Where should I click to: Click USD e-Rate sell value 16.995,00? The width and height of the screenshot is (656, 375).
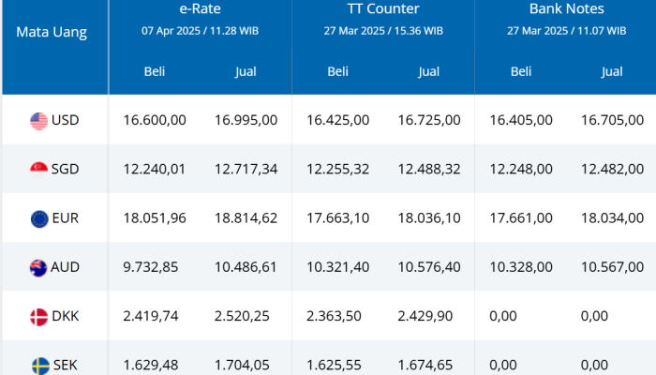(x=246, y=120)
